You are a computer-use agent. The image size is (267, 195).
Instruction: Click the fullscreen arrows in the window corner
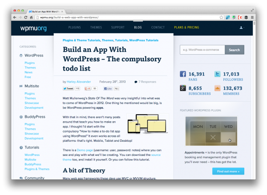click(x=252, y=10)
